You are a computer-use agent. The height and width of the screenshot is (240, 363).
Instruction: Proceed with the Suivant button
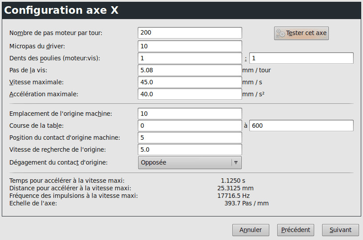tap(340, 230)
